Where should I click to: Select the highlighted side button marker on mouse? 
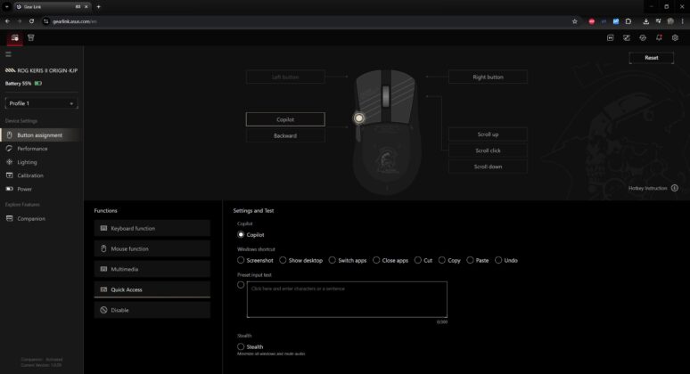coord(359,118)
